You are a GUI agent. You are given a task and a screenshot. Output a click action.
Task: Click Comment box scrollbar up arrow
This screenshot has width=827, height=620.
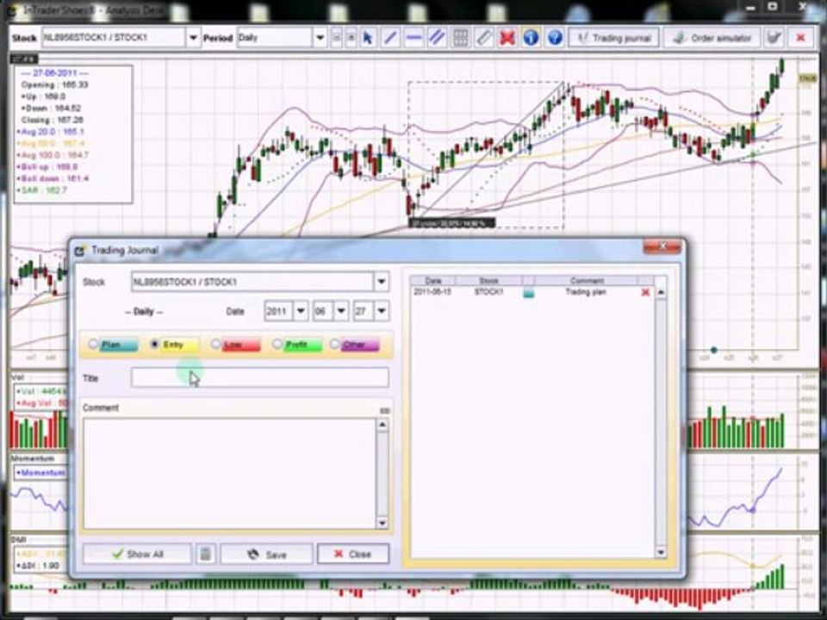382,425
